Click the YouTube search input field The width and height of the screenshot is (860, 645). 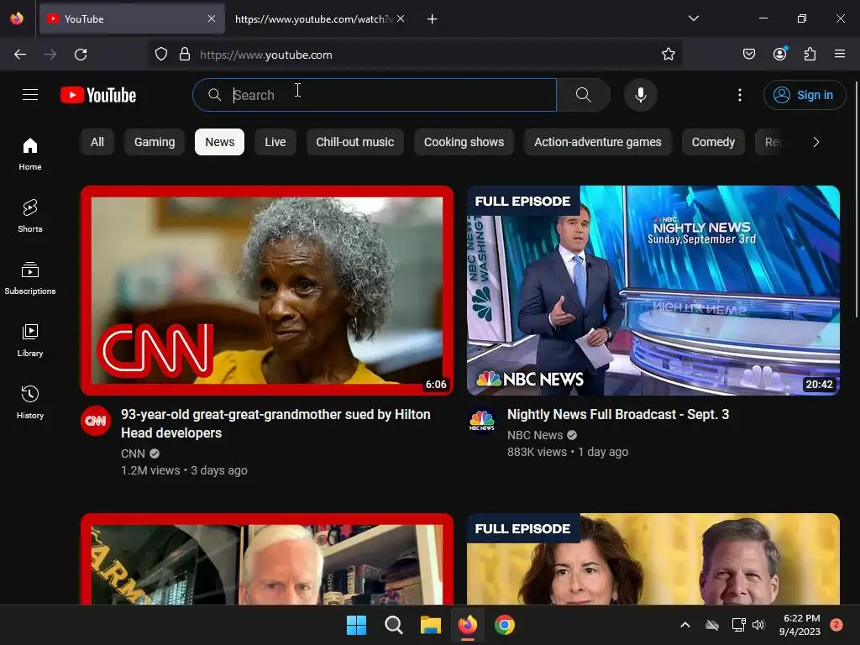point(375,95)
